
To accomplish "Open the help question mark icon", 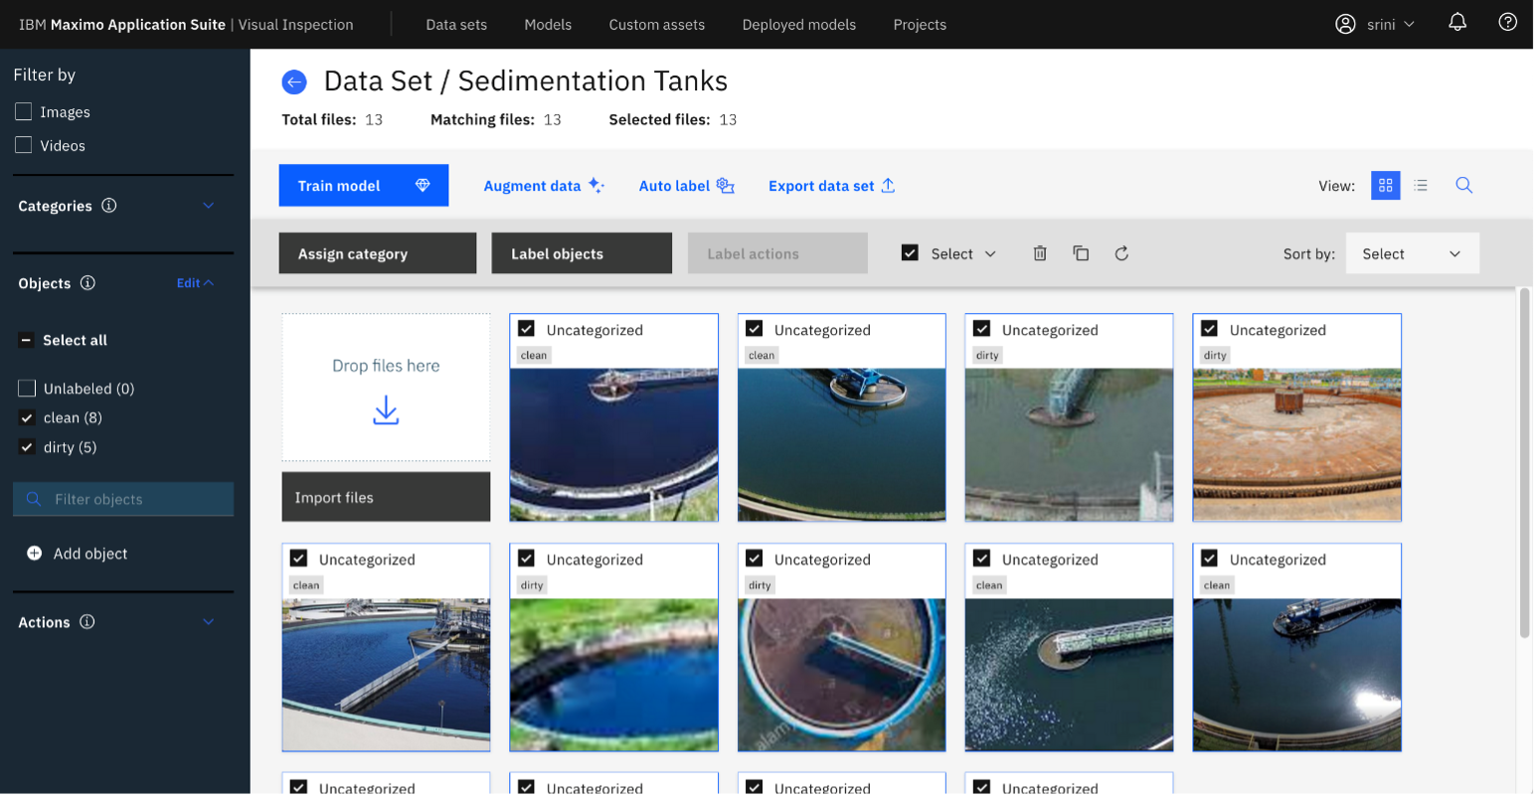I will 1508,23.
